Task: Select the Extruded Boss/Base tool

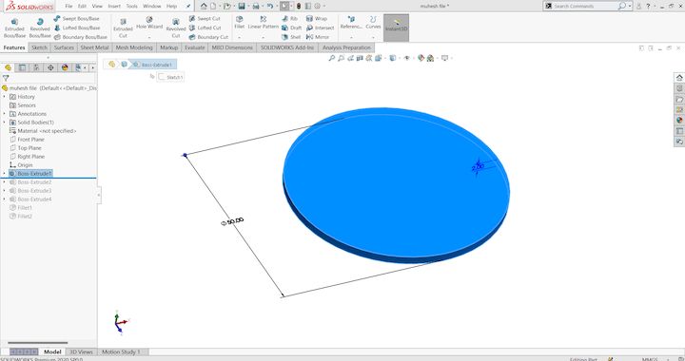Action: point(14,28)
